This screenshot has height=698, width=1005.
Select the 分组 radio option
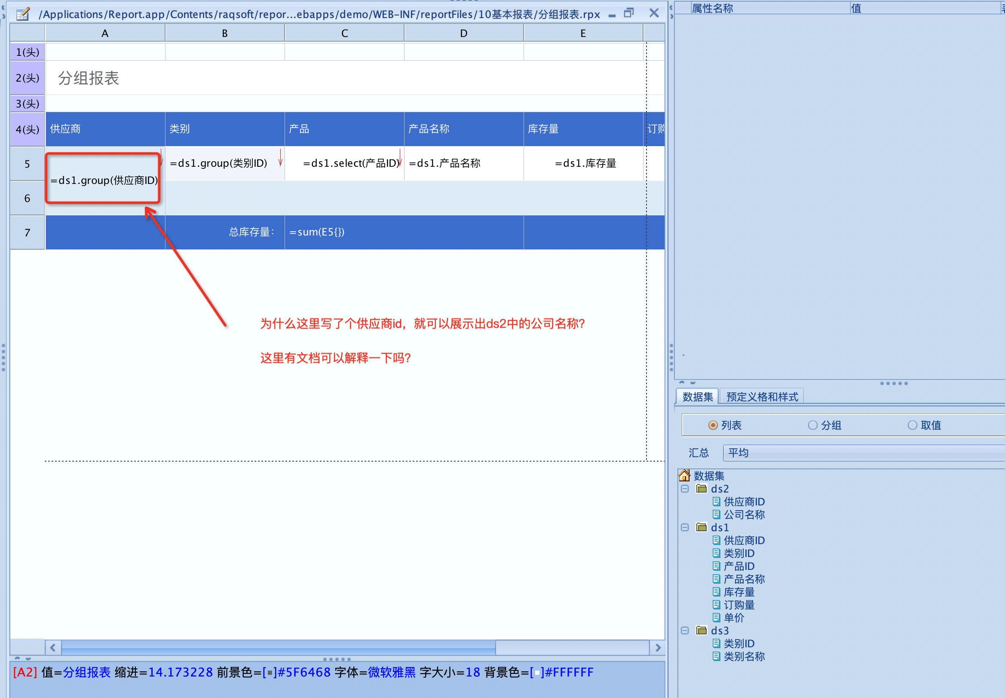coord(812,425)
